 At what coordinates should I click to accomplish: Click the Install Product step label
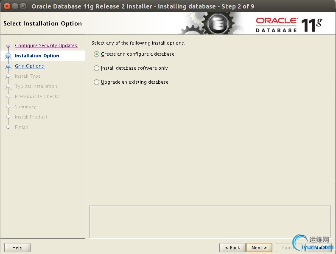pyautogui.click(x=31, y=117)
